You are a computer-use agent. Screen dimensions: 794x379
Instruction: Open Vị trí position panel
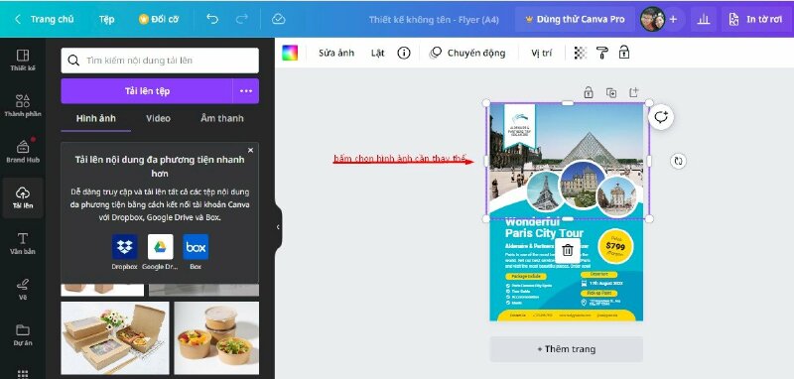point(541,54)
